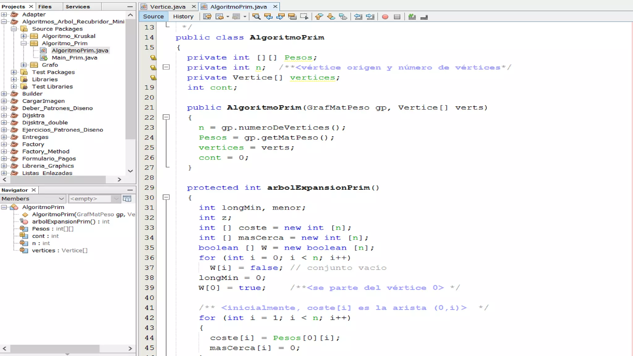This screenshot has height=356, width=633.
Task: Toggle Rectangular Selection icon
Action: pyautogui.click(x=304, y=17)
